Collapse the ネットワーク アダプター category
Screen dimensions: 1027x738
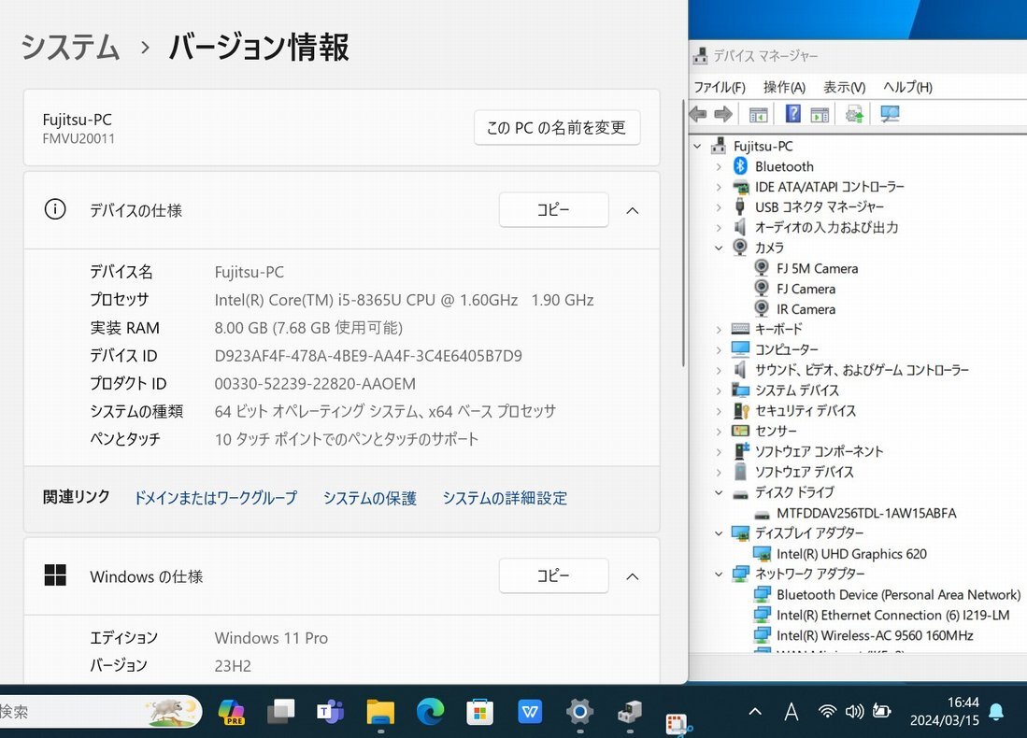pyautogui.click(x=719, y=575)
